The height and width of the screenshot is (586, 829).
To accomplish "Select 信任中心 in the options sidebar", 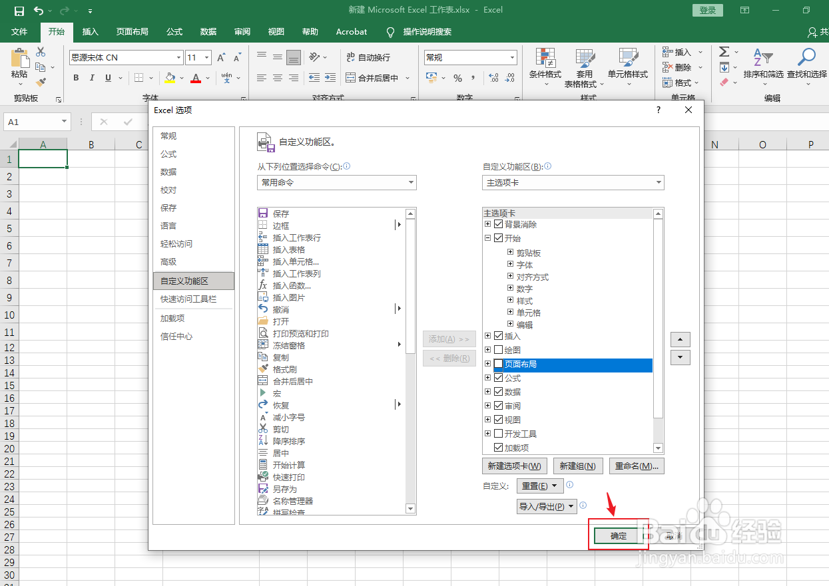I will coord(194,337).
